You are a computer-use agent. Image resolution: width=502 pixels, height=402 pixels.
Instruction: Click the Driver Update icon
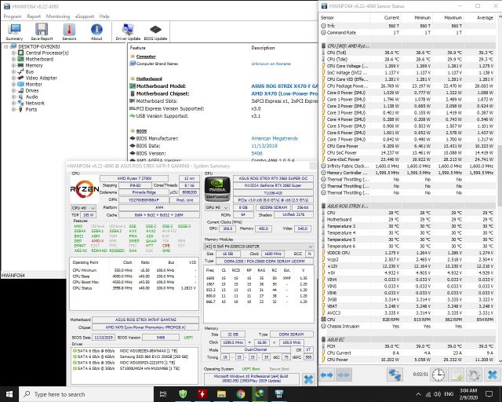coord(127,28)
